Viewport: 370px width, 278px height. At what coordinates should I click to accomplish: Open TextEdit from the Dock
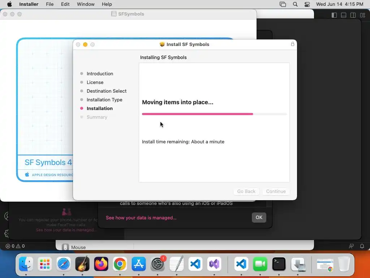(x=176, y=264)
